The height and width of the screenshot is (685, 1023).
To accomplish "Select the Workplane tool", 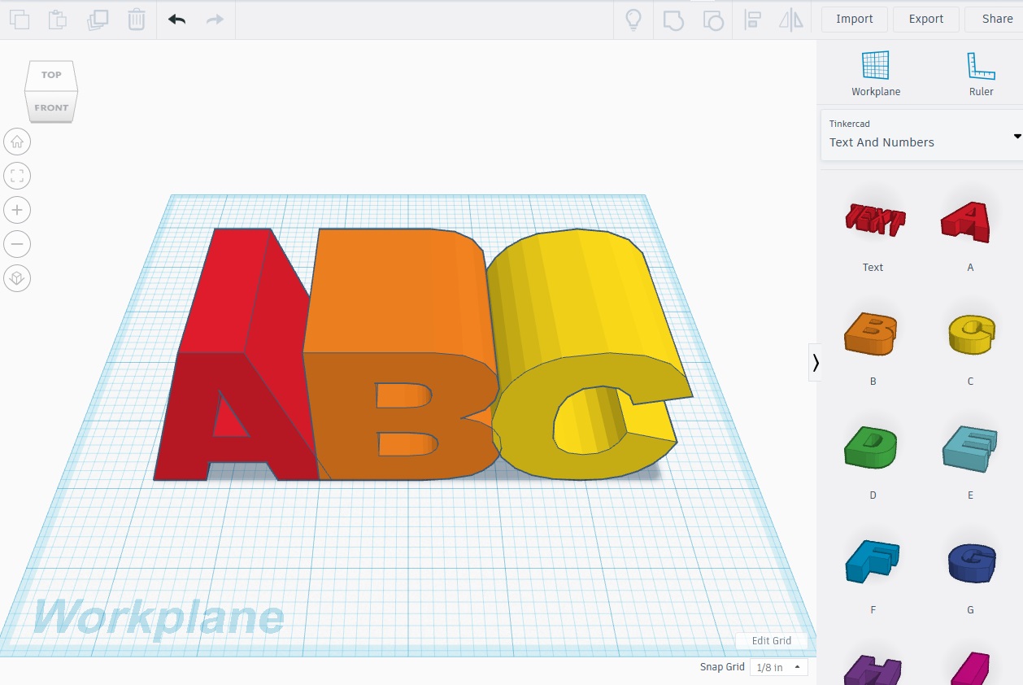I will tap(876, 73).
